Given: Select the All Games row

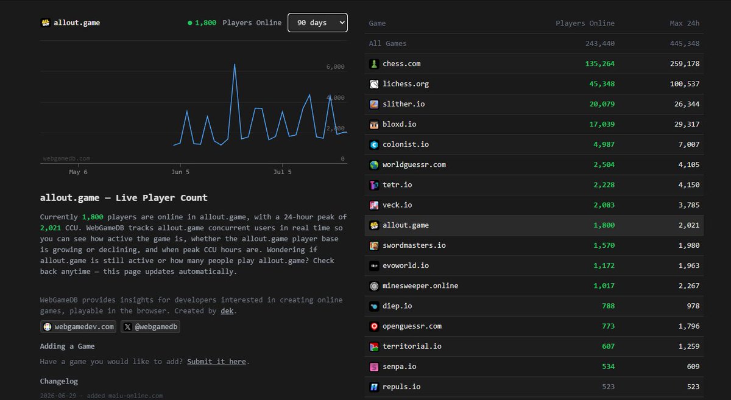Looking at the screenshot, I should click(x=534, y=44).
